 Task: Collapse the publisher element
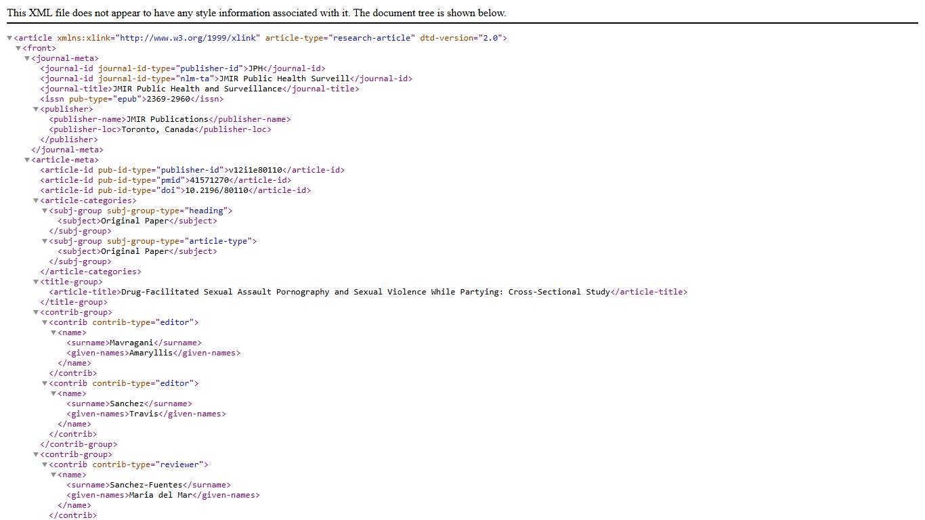click(36, 110)
